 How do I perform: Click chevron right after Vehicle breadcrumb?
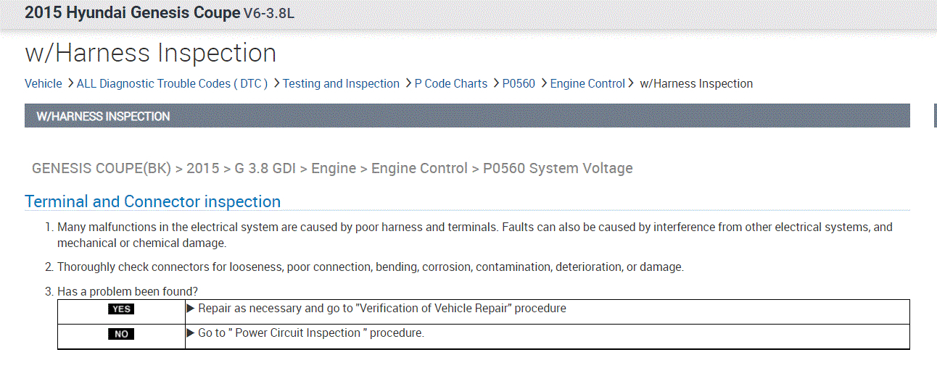70,83
